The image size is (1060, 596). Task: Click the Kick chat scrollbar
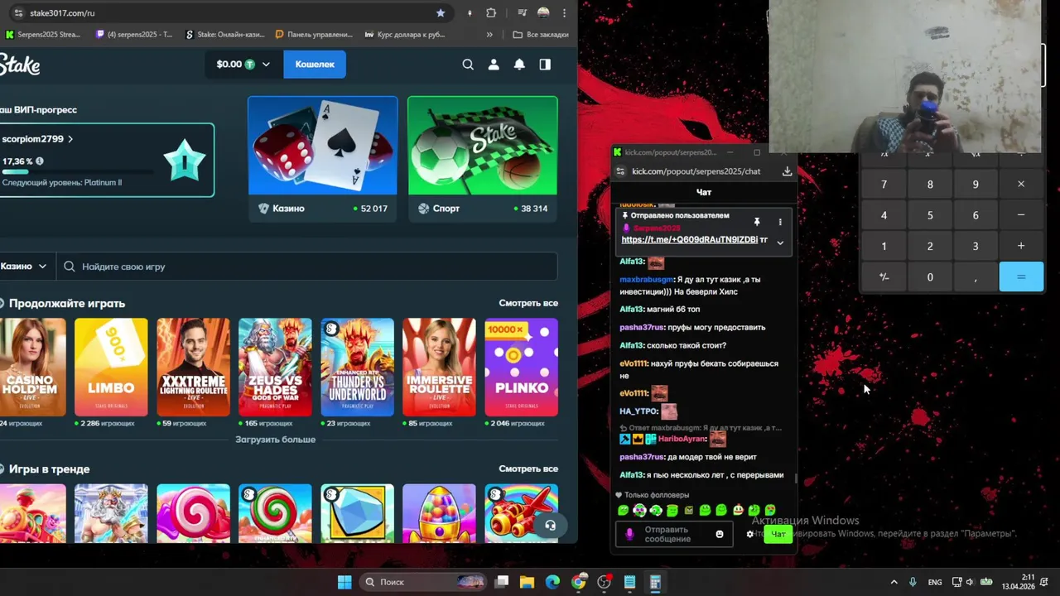[796, 478]
